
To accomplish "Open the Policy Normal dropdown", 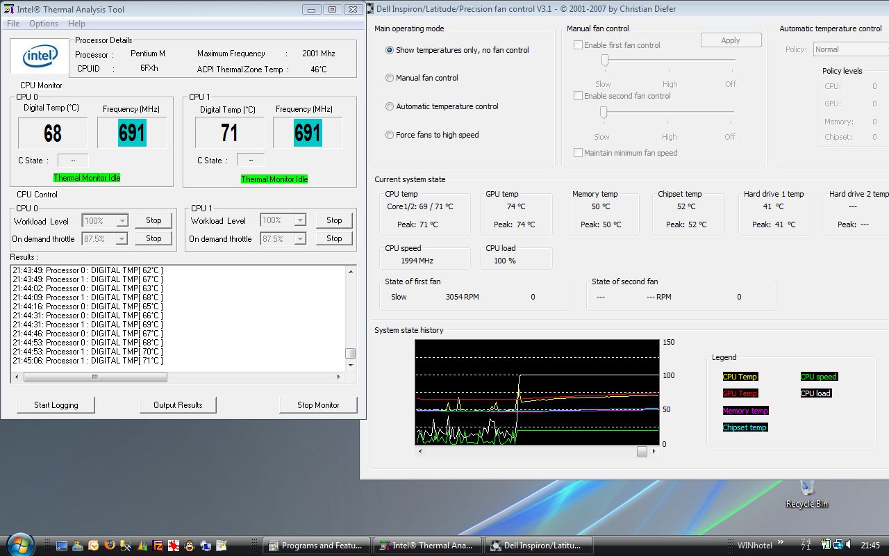I will [851, 49].
